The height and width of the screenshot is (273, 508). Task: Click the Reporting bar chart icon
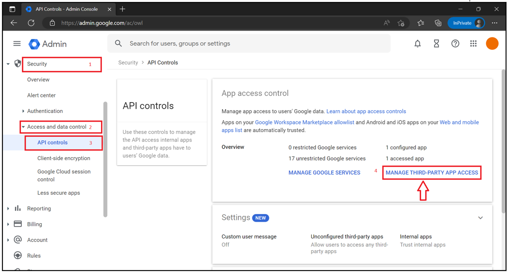point(18,208)
